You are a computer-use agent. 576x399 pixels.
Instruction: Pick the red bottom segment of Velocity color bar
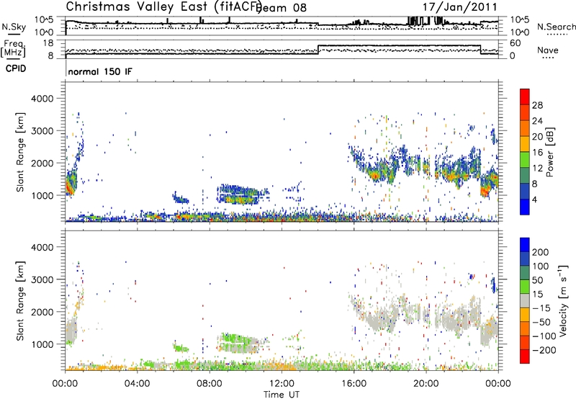[525, 357]
